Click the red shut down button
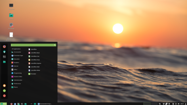 (x=4, y=96)
